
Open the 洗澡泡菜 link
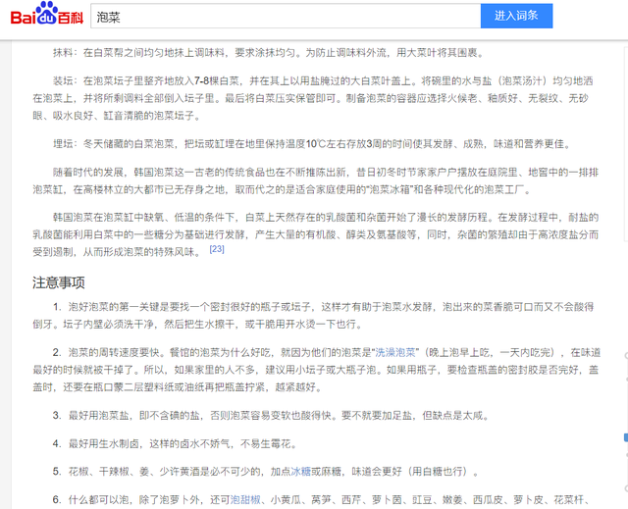pyautogui.click(x=394, y=352)
